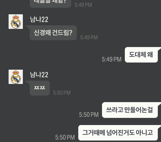Click 냠냐22 name above 신경왜 건드림? bubble

[x=39, y=19]
